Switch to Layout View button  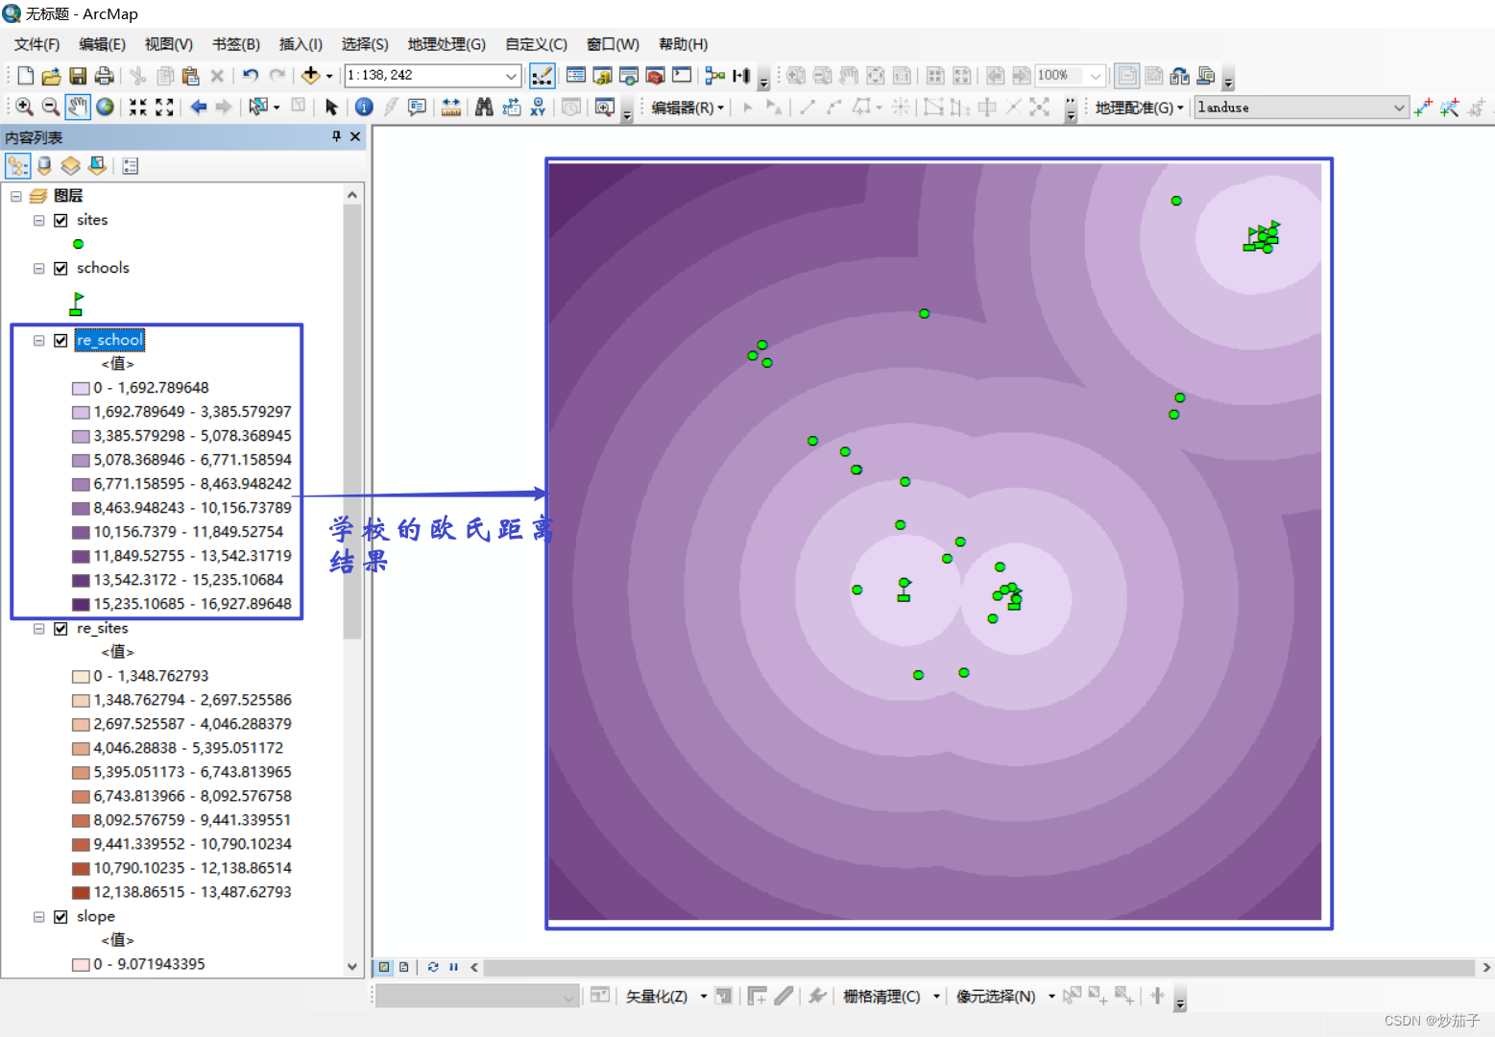(x=404, y=967)
